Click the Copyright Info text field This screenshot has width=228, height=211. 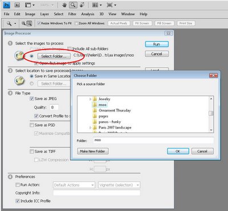click(97, 193)
